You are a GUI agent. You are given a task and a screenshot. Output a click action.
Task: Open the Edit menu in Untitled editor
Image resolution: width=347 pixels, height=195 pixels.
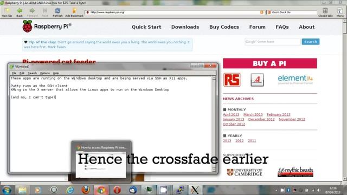click(22, 73)
